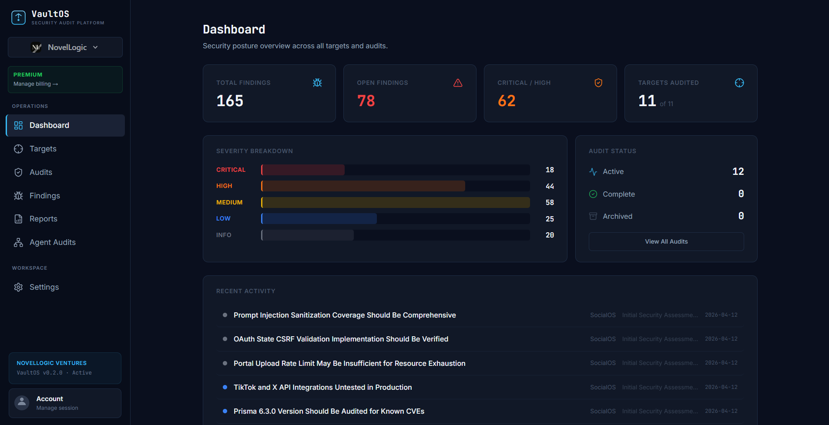Click the View All Audits button

point(666,241)
